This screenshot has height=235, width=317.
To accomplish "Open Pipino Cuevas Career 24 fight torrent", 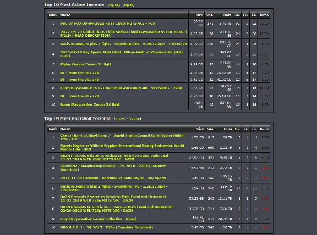I will coord(86,64).
